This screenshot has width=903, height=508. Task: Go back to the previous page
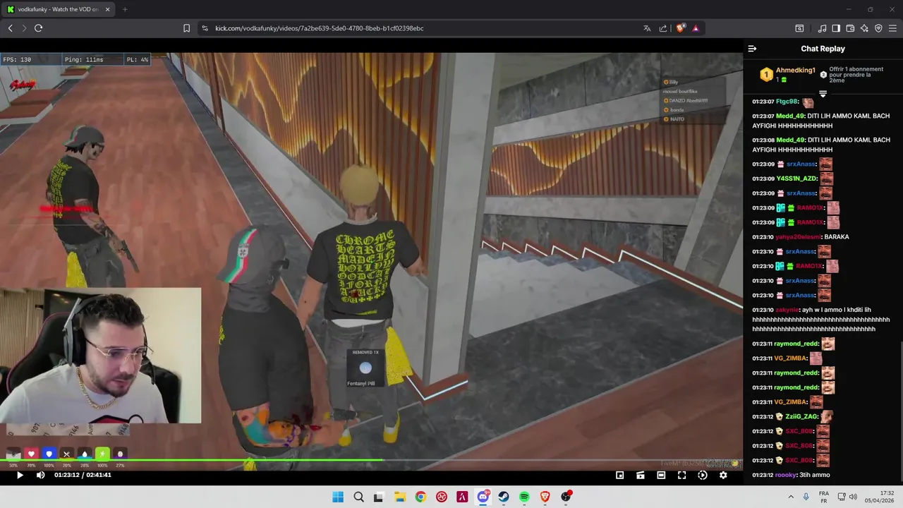pyautogui.click(x=10, y=28)
